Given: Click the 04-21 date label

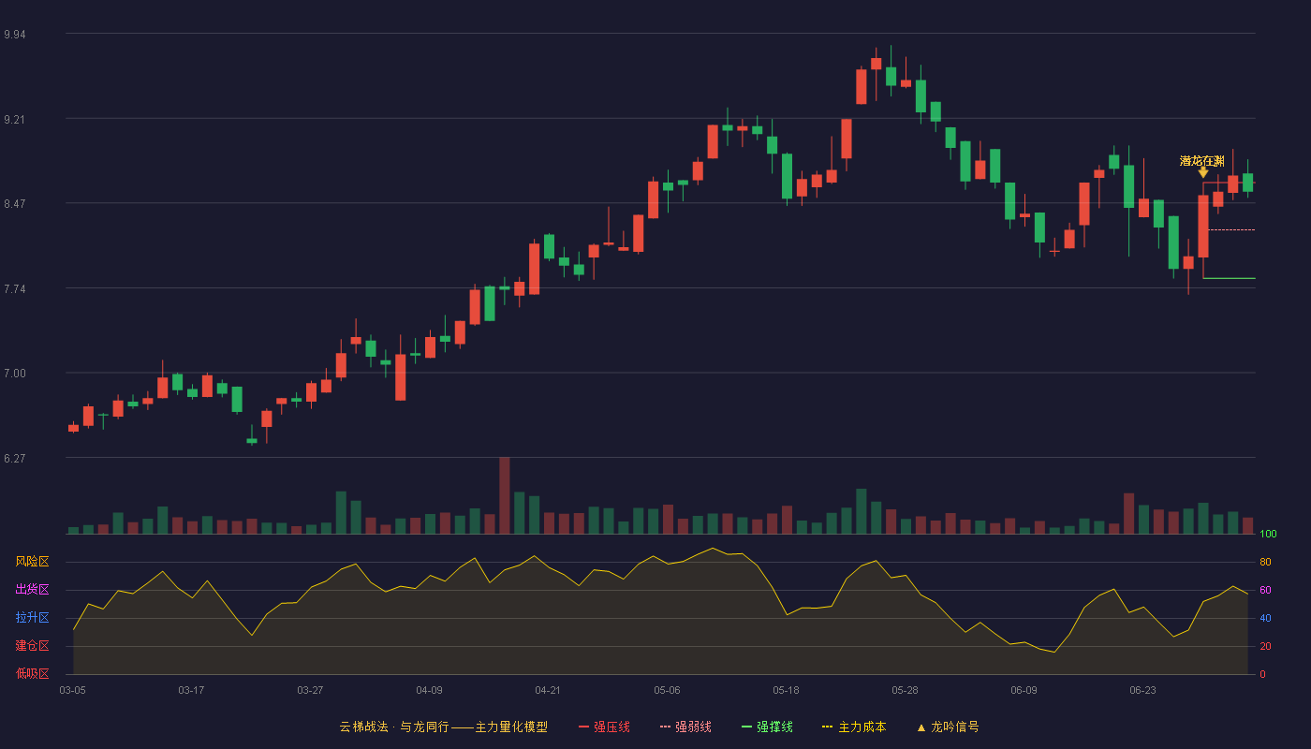Looking at the screenshot, I should [x=548, y=690].
